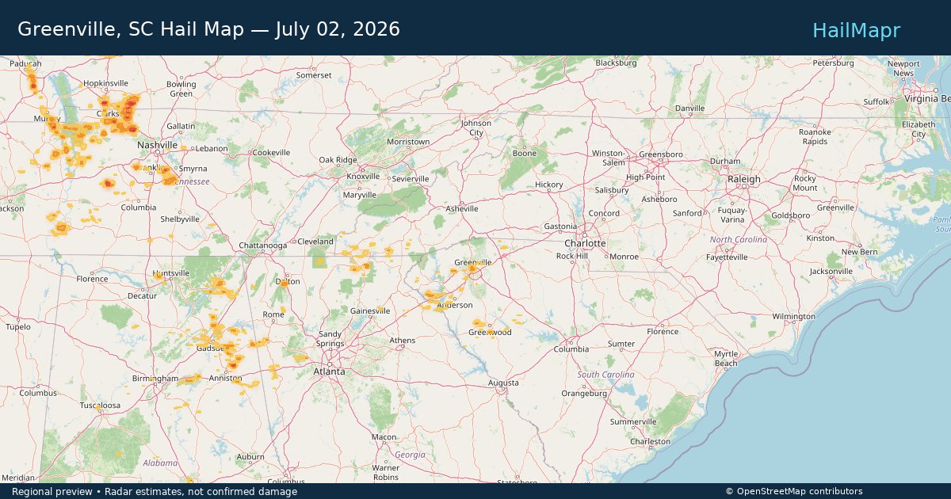Screen dimensions: 951x499
Task: Click the Augusta city label
Action: tap(503, 383)
